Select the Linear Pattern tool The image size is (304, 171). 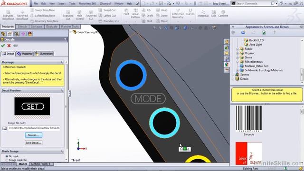coord(135,14)
